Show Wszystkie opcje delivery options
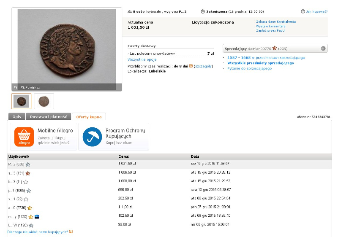 pyautogui.click(x=142, y=59)
